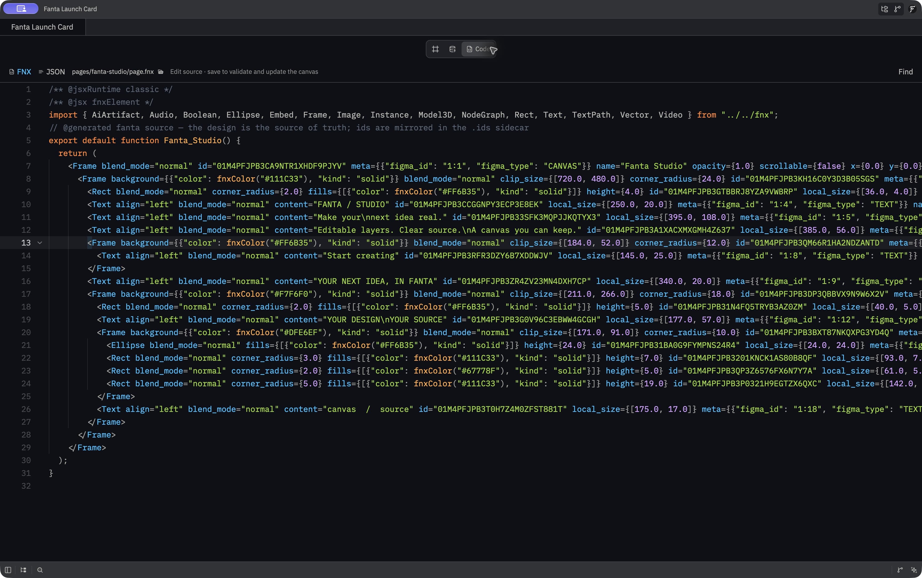Screen dimensions: 922x578
Task: Click "YOUR NEXT IDEA, IN FANTA" text on line 16
Action: tap(375, 281)
